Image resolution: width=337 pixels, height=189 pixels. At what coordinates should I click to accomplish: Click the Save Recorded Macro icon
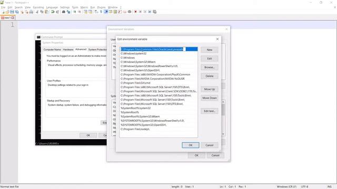[154, 12]
